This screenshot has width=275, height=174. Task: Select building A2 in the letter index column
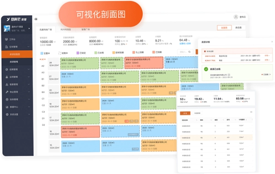(43, 66)
